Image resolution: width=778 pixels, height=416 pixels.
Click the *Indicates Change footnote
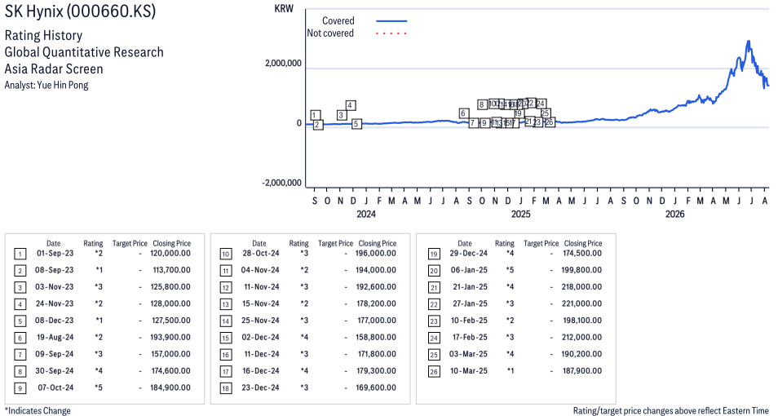point(38,411)
